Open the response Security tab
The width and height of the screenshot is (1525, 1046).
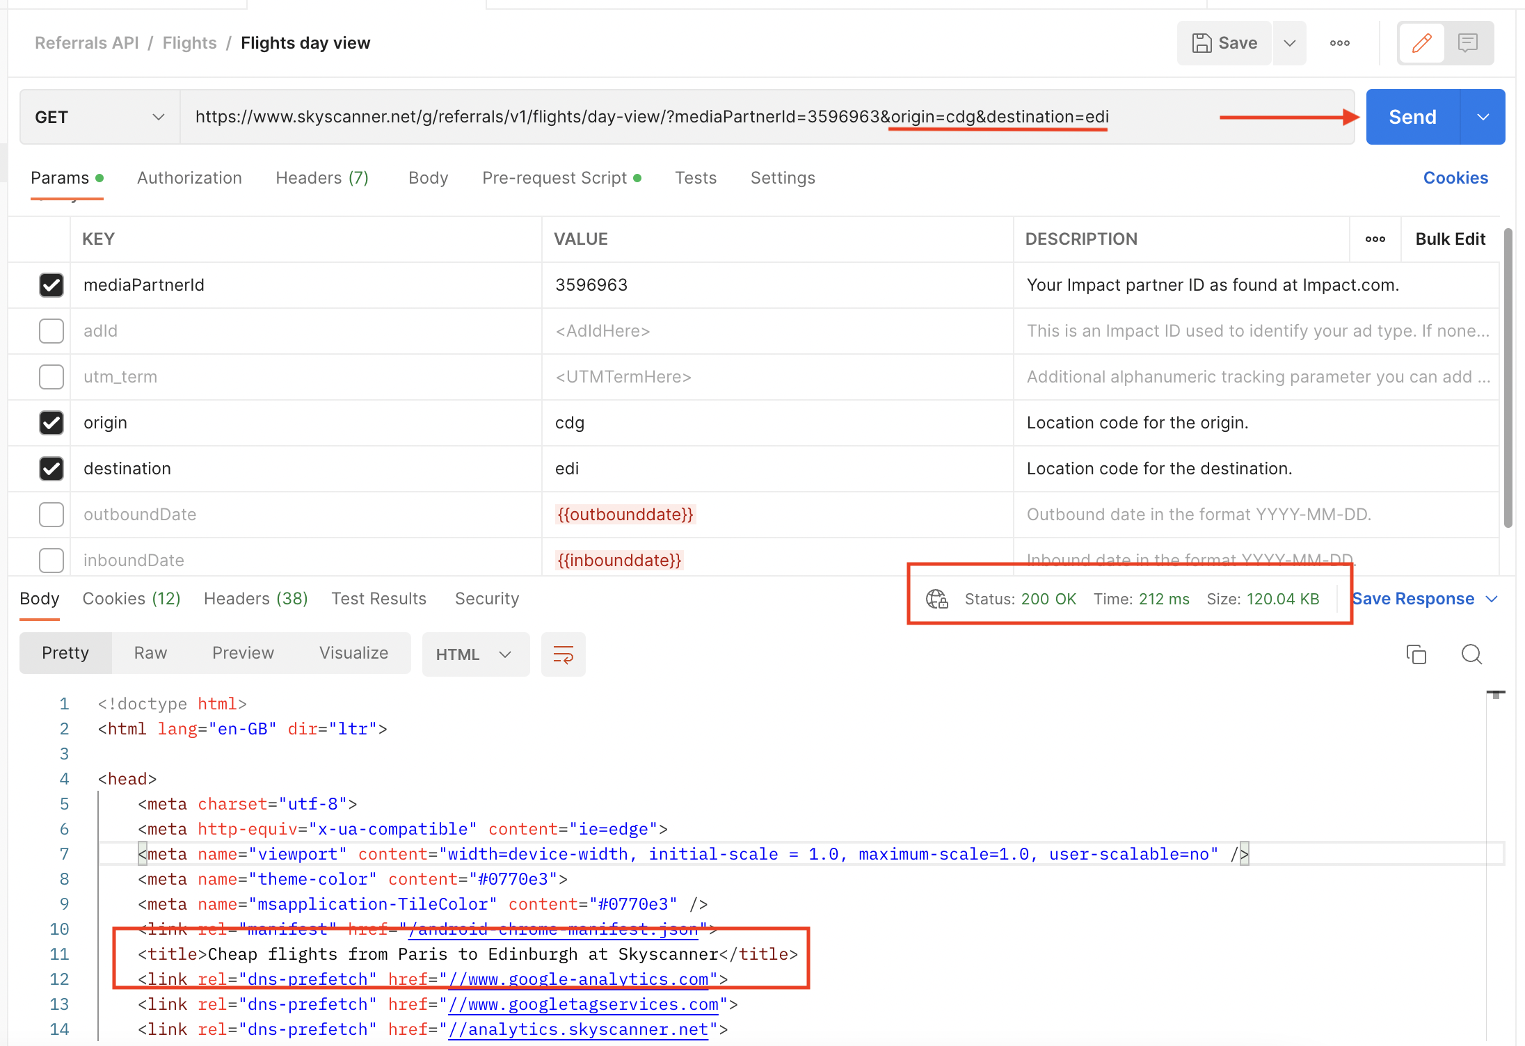[487, 599]
